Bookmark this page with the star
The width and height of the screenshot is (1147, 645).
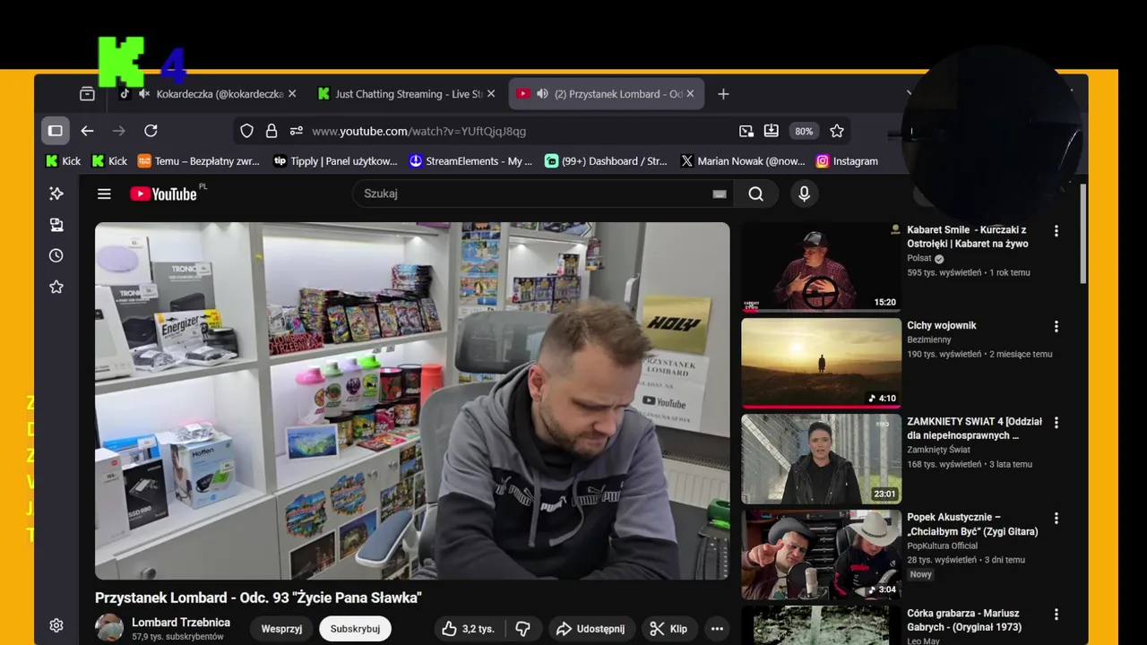[837, 131]
